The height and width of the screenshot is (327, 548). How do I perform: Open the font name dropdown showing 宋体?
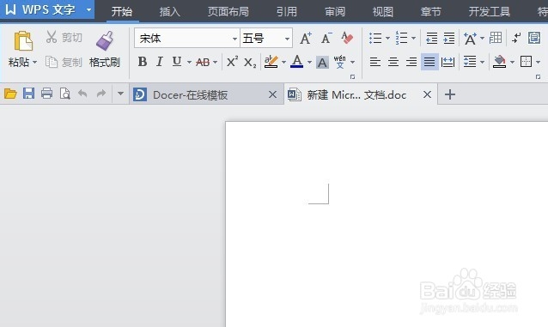tap(234, 39)
